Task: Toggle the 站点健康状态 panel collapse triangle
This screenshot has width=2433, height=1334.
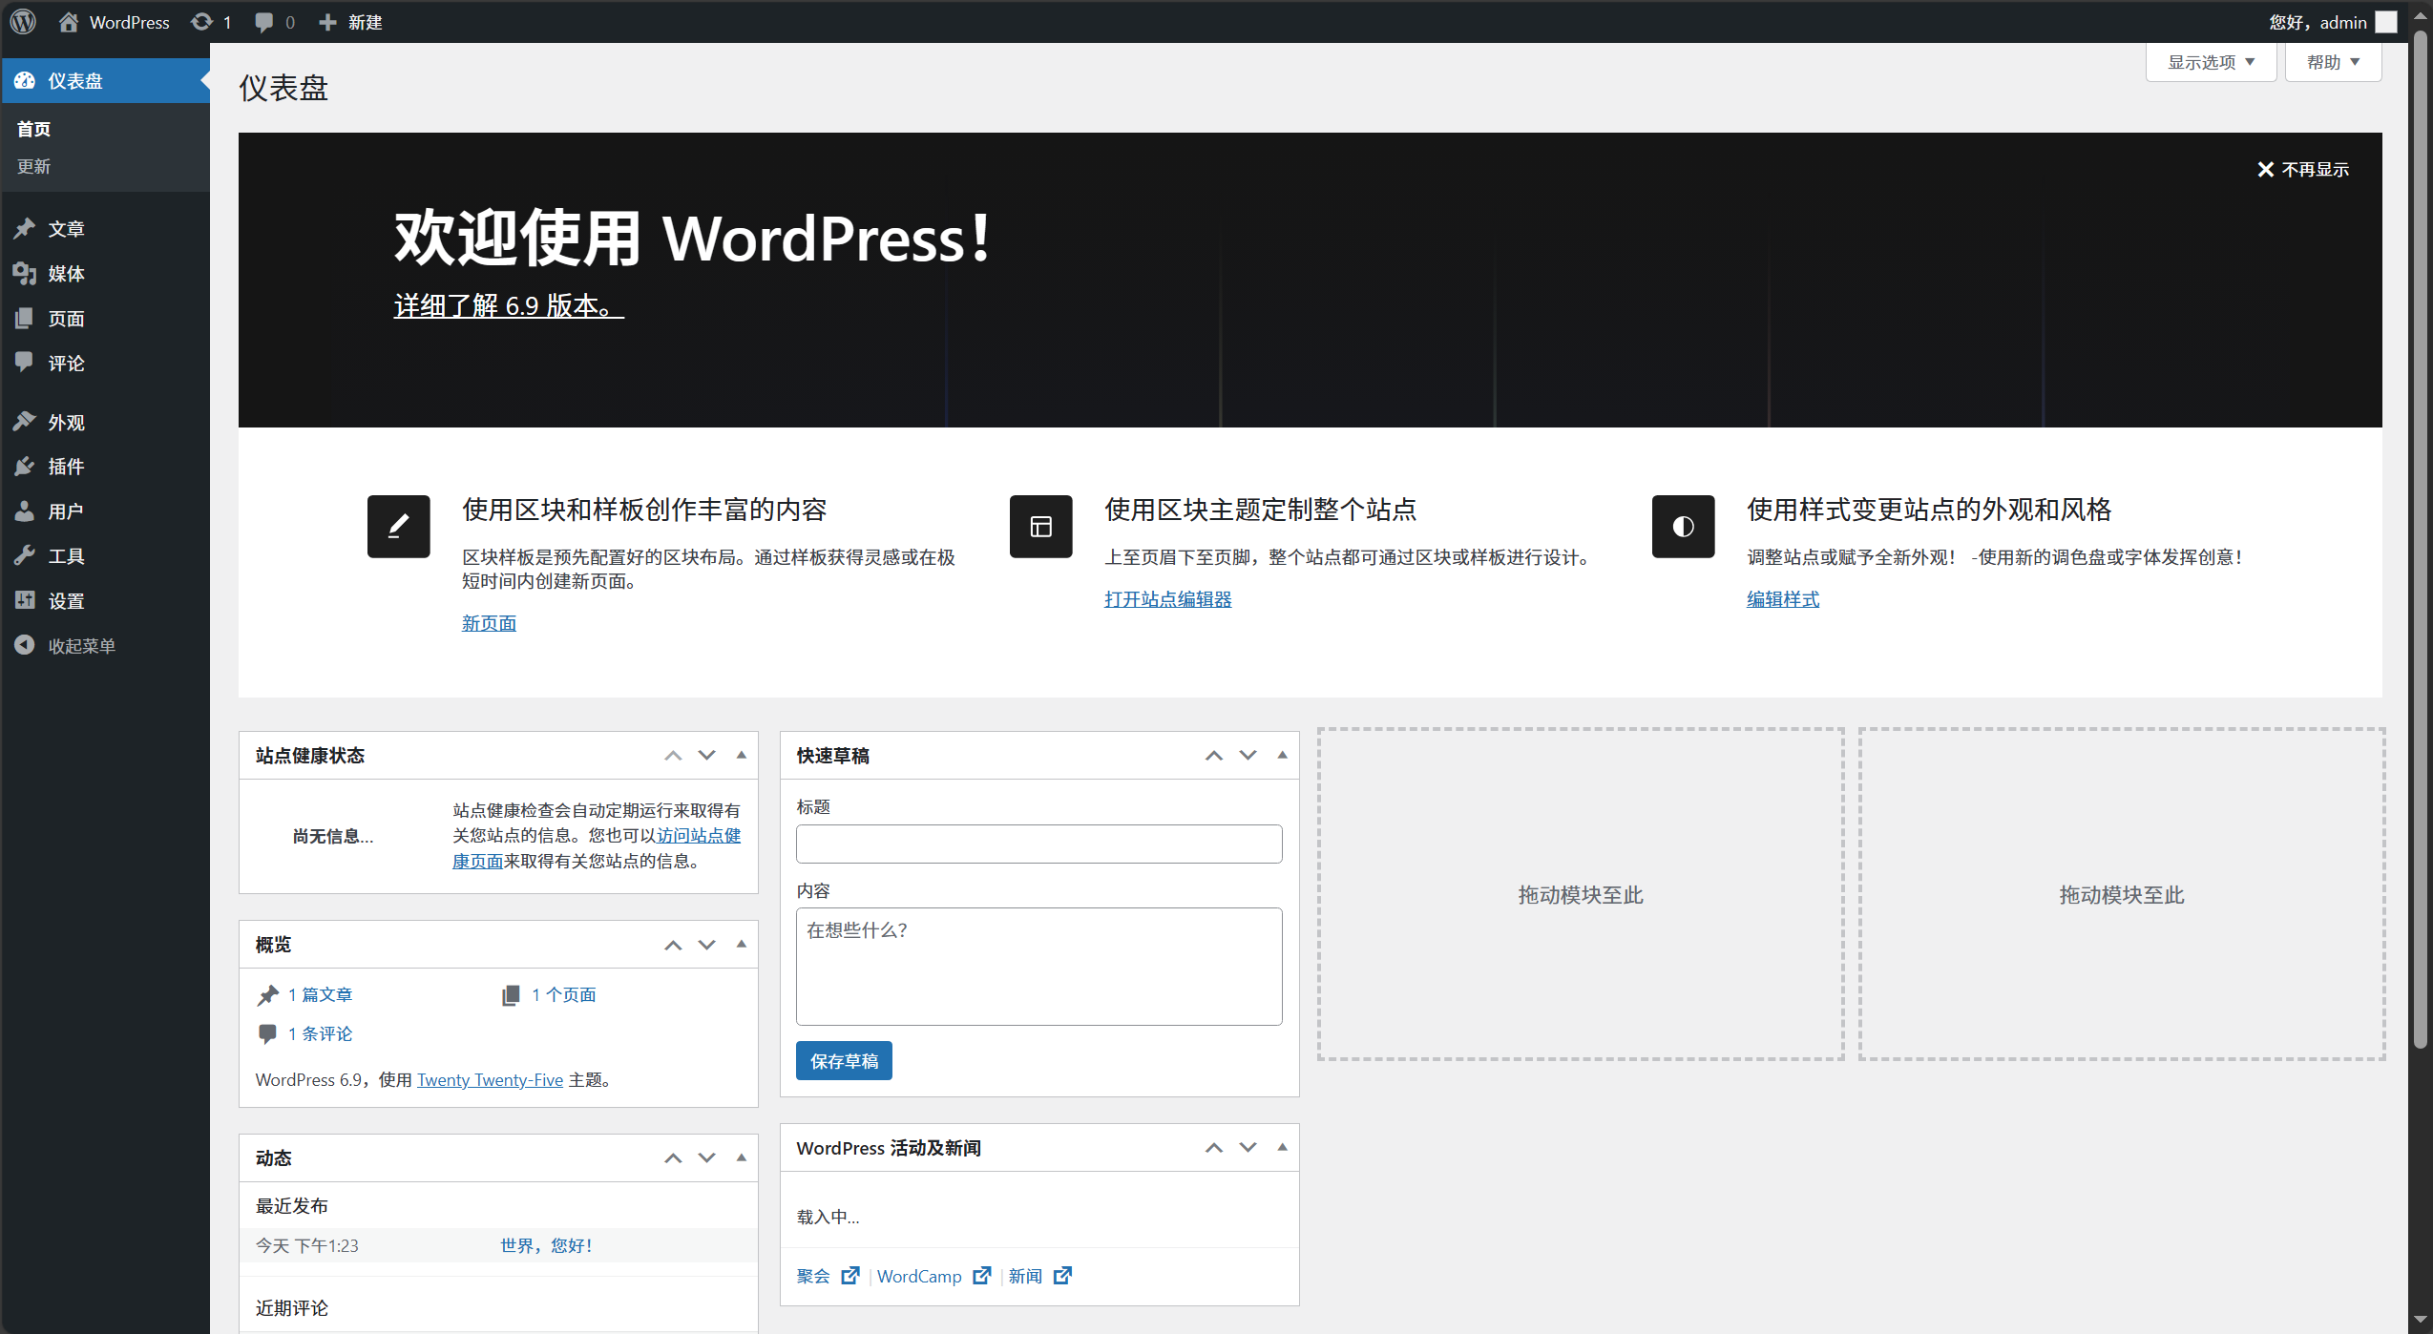Action: point(742,755)
